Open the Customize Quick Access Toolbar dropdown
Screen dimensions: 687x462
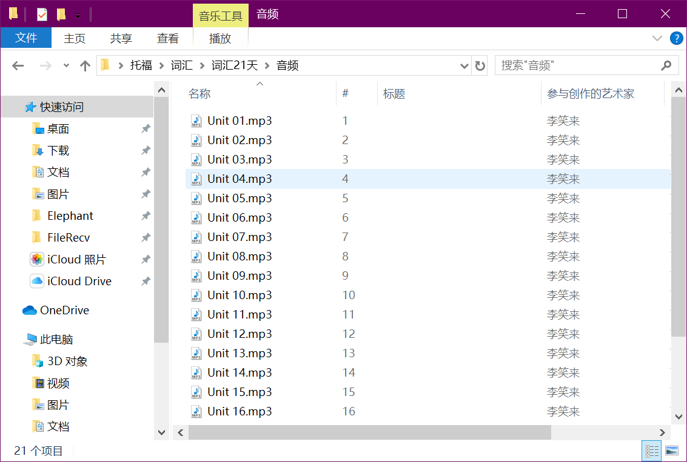point(78,16)
